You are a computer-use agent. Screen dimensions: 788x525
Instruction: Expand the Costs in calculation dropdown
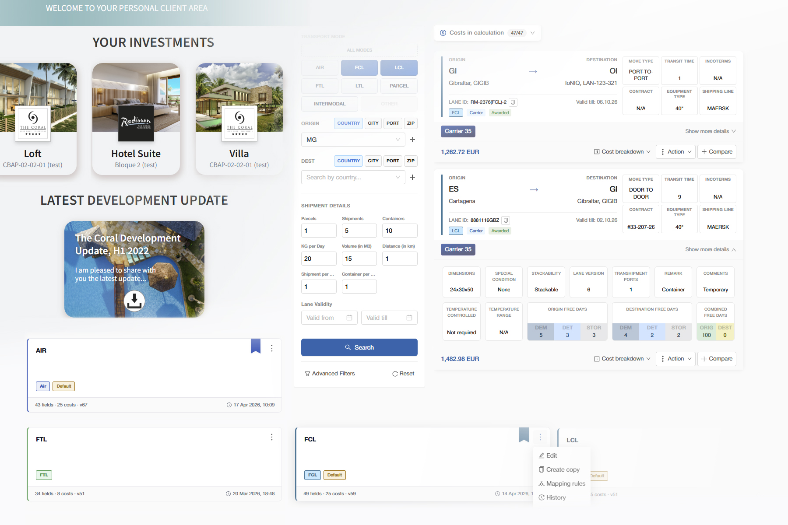(x=532, y=33)
